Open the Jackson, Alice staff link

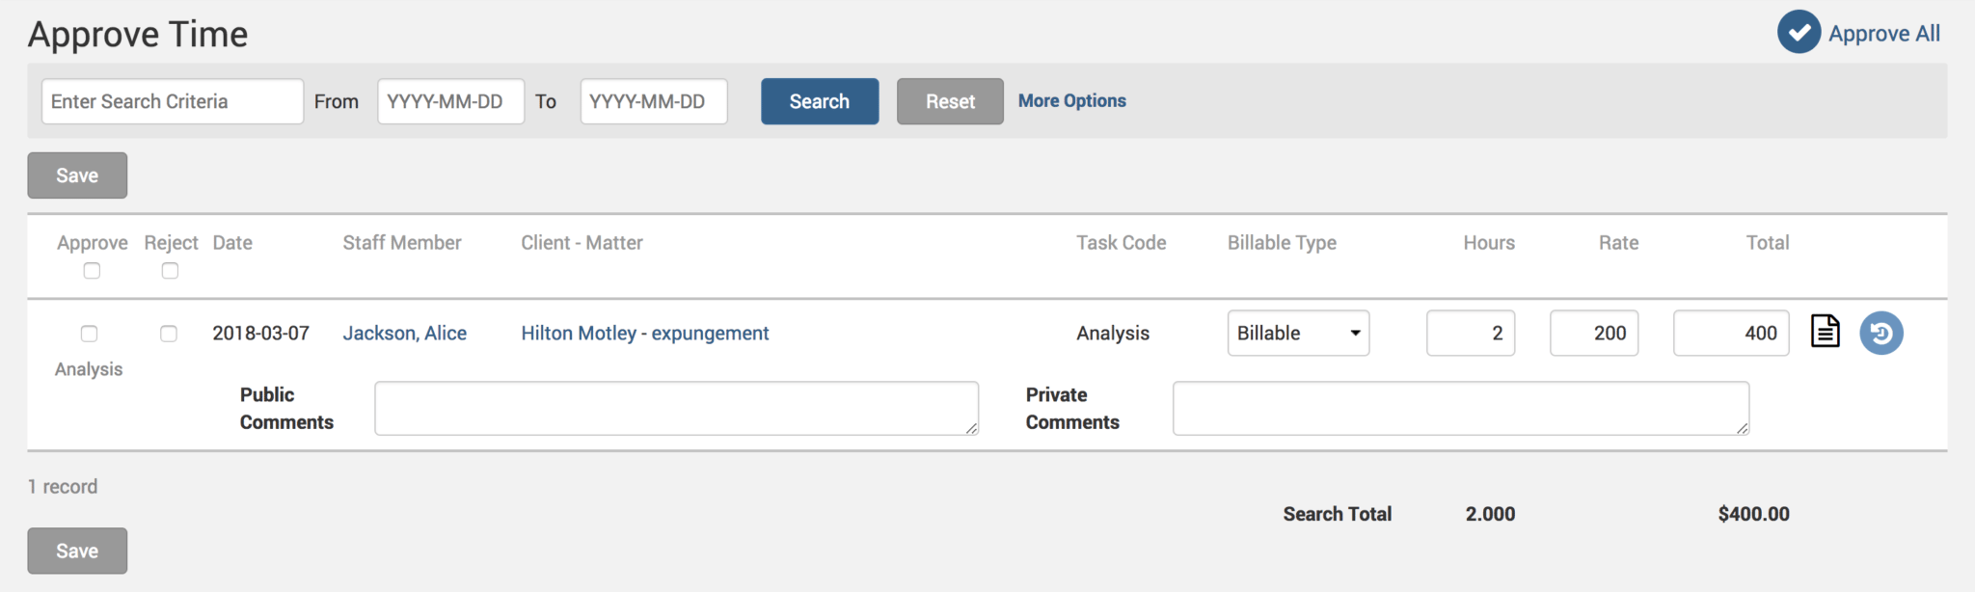tap(404, 333)
